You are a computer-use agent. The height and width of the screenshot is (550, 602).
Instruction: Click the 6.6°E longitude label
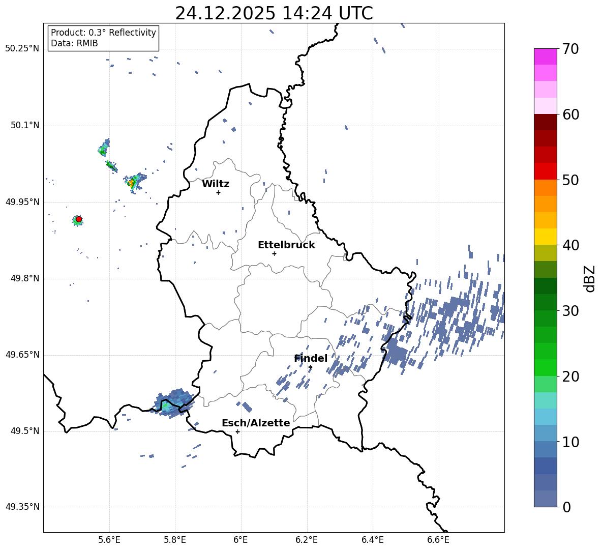438,540
